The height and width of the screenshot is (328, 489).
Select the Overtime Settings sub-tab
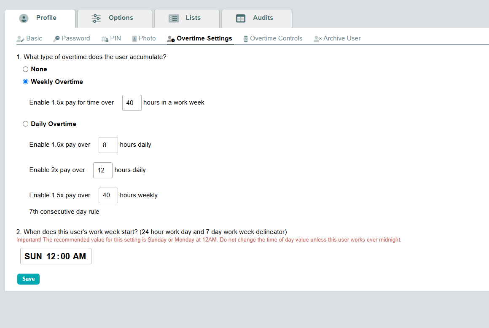click(200, 38)
